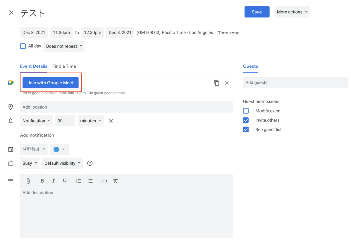Screen dimensions: 351x244
Task: Switch to the Event Details tab
Action: 34,66
